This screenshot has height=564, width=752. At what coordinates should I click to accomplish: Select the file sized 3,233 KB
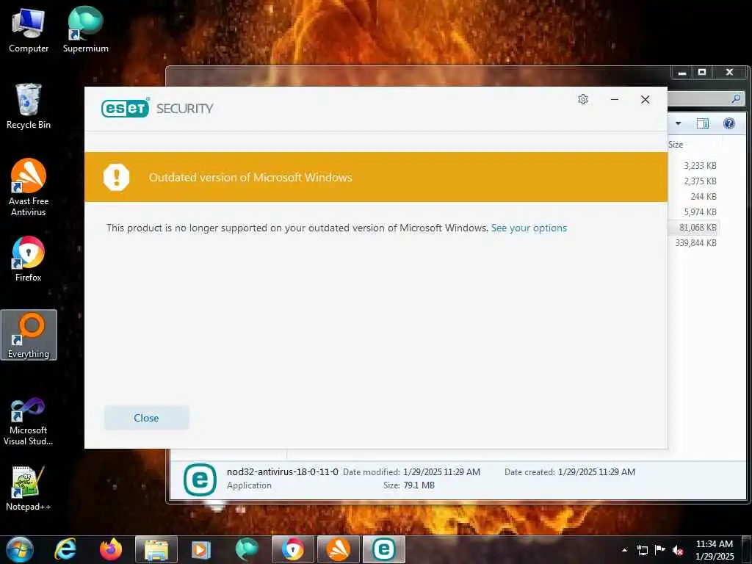[x=700, y=165]
